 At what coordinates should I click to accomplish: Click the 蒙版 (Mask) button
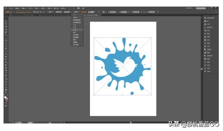[76, 12]
